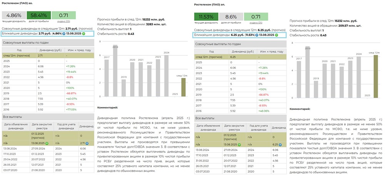385x178 pixels.
Task: Click +40.07% change in ап yearly table
Action: 264,100
